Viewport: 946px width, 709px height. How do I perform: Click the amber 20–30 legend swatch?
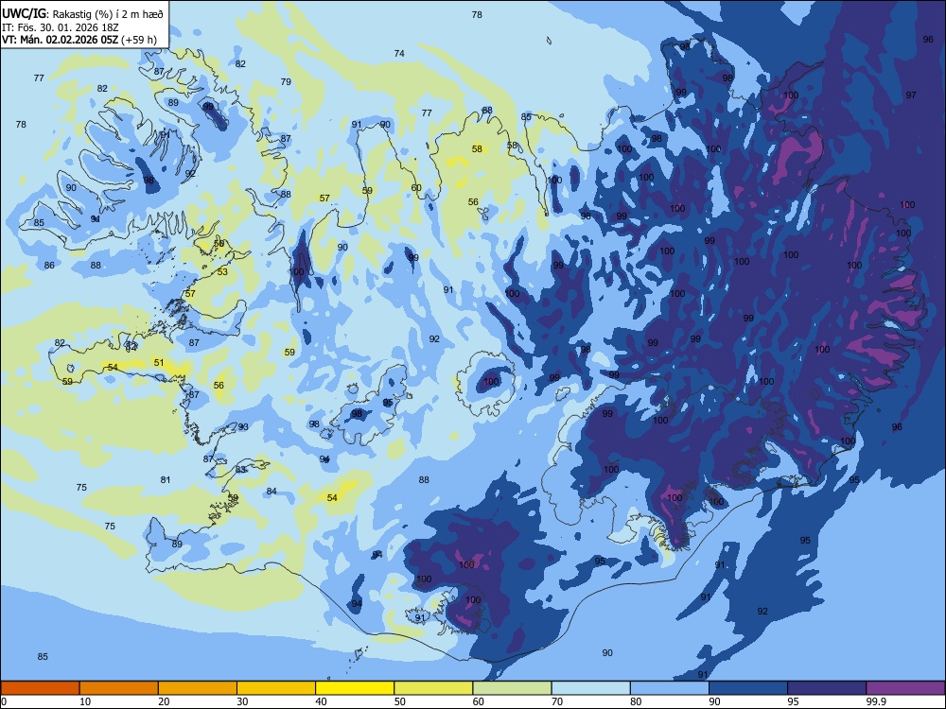(x=198, y=688)
